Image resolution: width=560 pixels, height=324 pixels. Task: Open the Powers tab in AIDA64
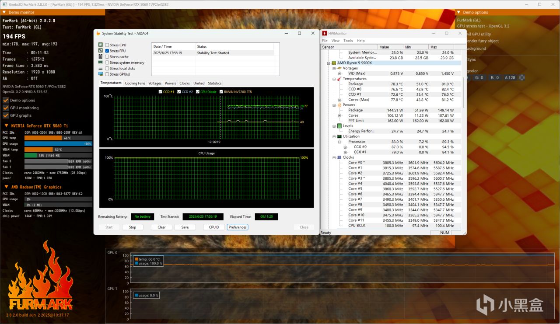[x=171, y=83]
